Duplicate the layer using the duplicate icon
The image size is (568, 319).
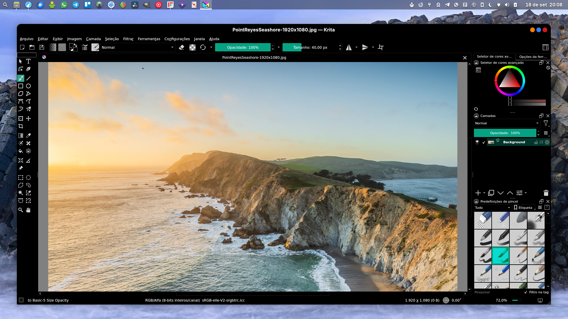pyautogui.click(x=491, y=193)
